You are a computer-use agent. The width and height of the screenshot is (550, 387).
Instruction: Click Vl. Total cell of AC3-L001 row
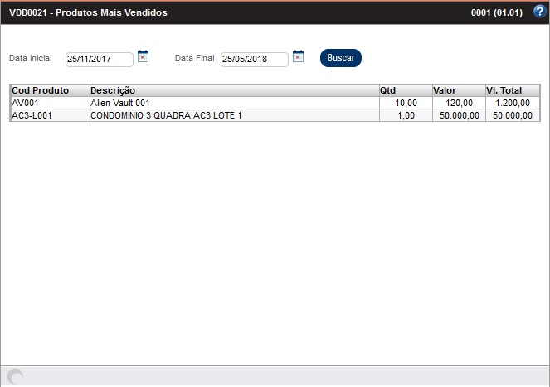point(511,115)
